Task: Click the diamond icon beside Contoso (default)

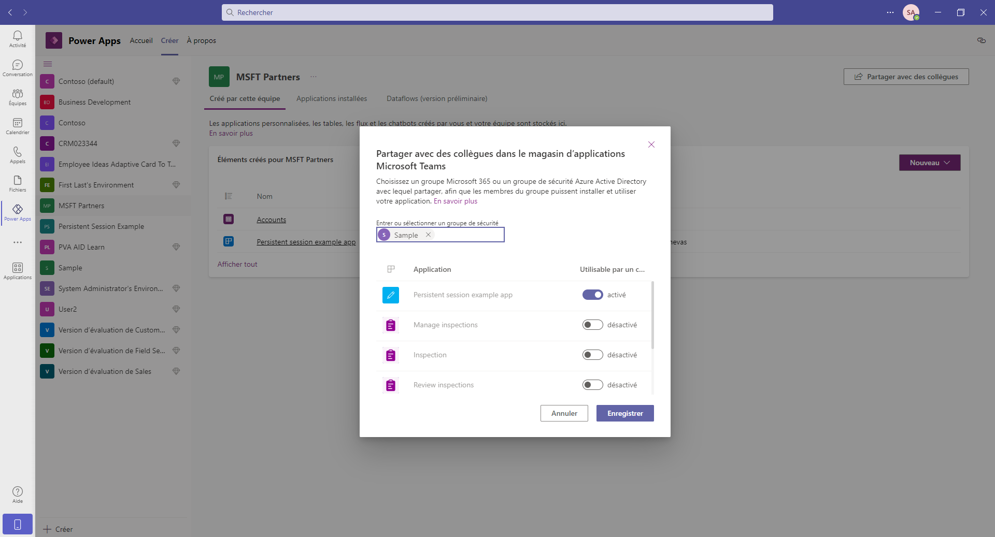Action: (176, 81)
